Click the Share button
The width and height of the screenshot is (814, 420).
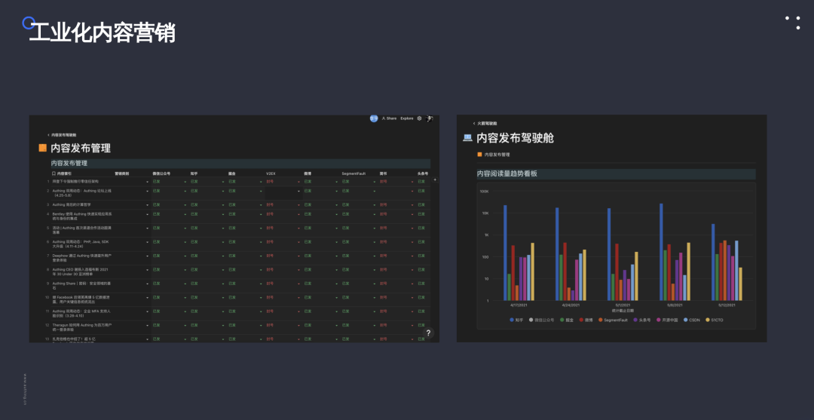click(x=389, y=118)
